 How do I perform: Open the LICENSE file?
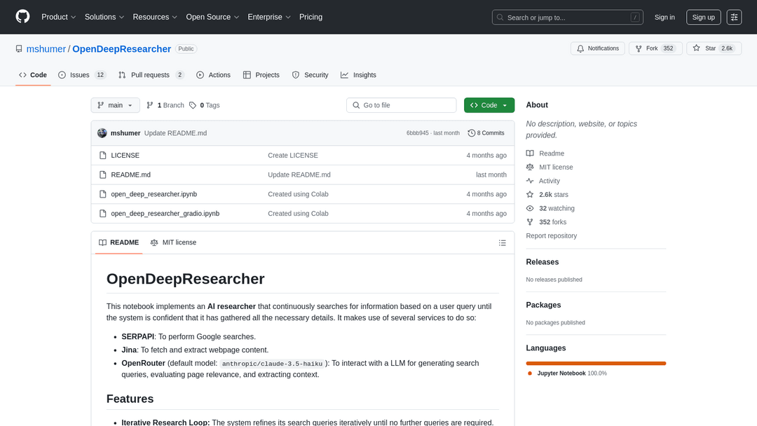tap(125, 156)
